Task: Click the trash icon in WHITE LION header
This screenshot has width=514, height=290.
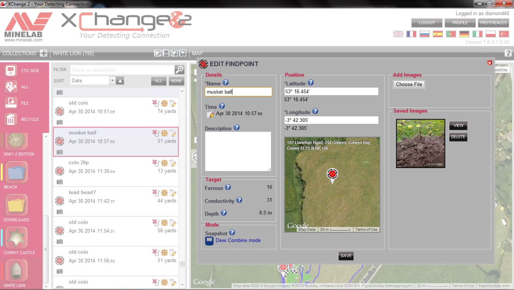Action: [x=166, y=53]
